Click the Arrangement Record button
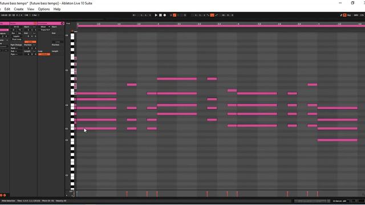 tap(165, 15)
